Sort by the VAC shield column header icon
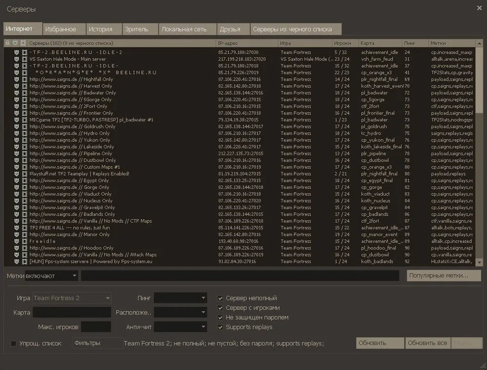 [15, 43]
